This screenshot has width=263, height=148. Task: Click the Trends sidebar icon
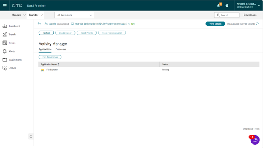click(5, 35)
